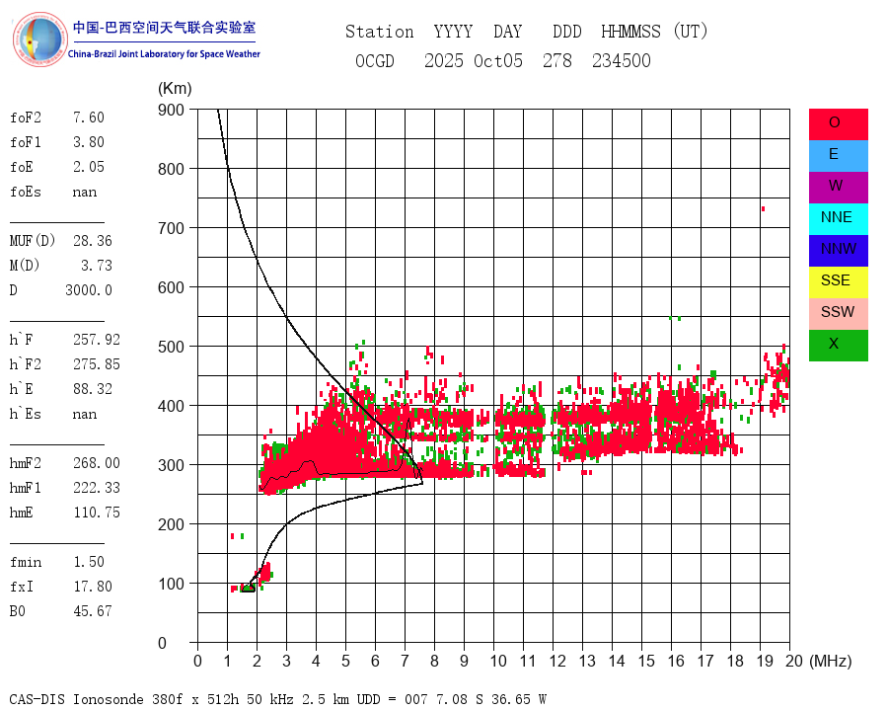
Task: Click the h`F value 257.92
Action: [97, 340]
